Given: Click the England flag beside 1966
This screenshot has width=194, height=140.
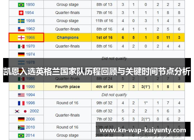Looking at the screenshot, I should pyautogui.click(x=21, y=38).
